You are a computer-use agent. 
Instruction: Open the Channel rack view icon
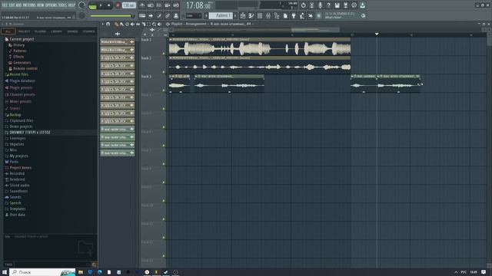click(x=260, y=15)
